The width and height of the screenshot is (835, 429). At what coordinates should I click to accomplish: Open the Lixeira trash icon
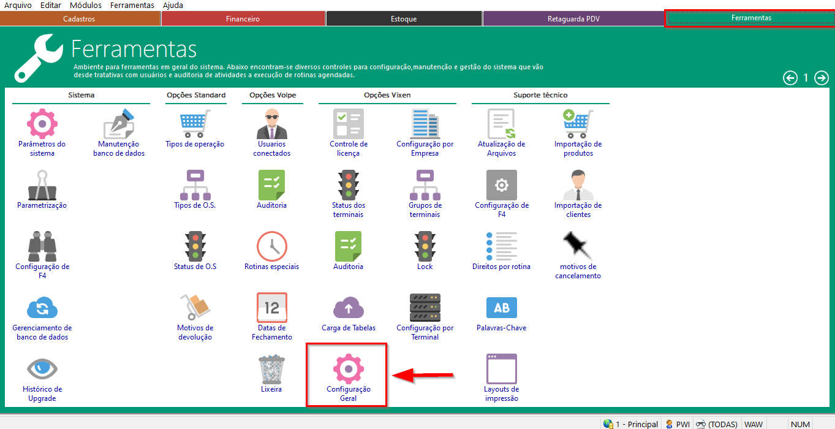(x=271, y=369)
